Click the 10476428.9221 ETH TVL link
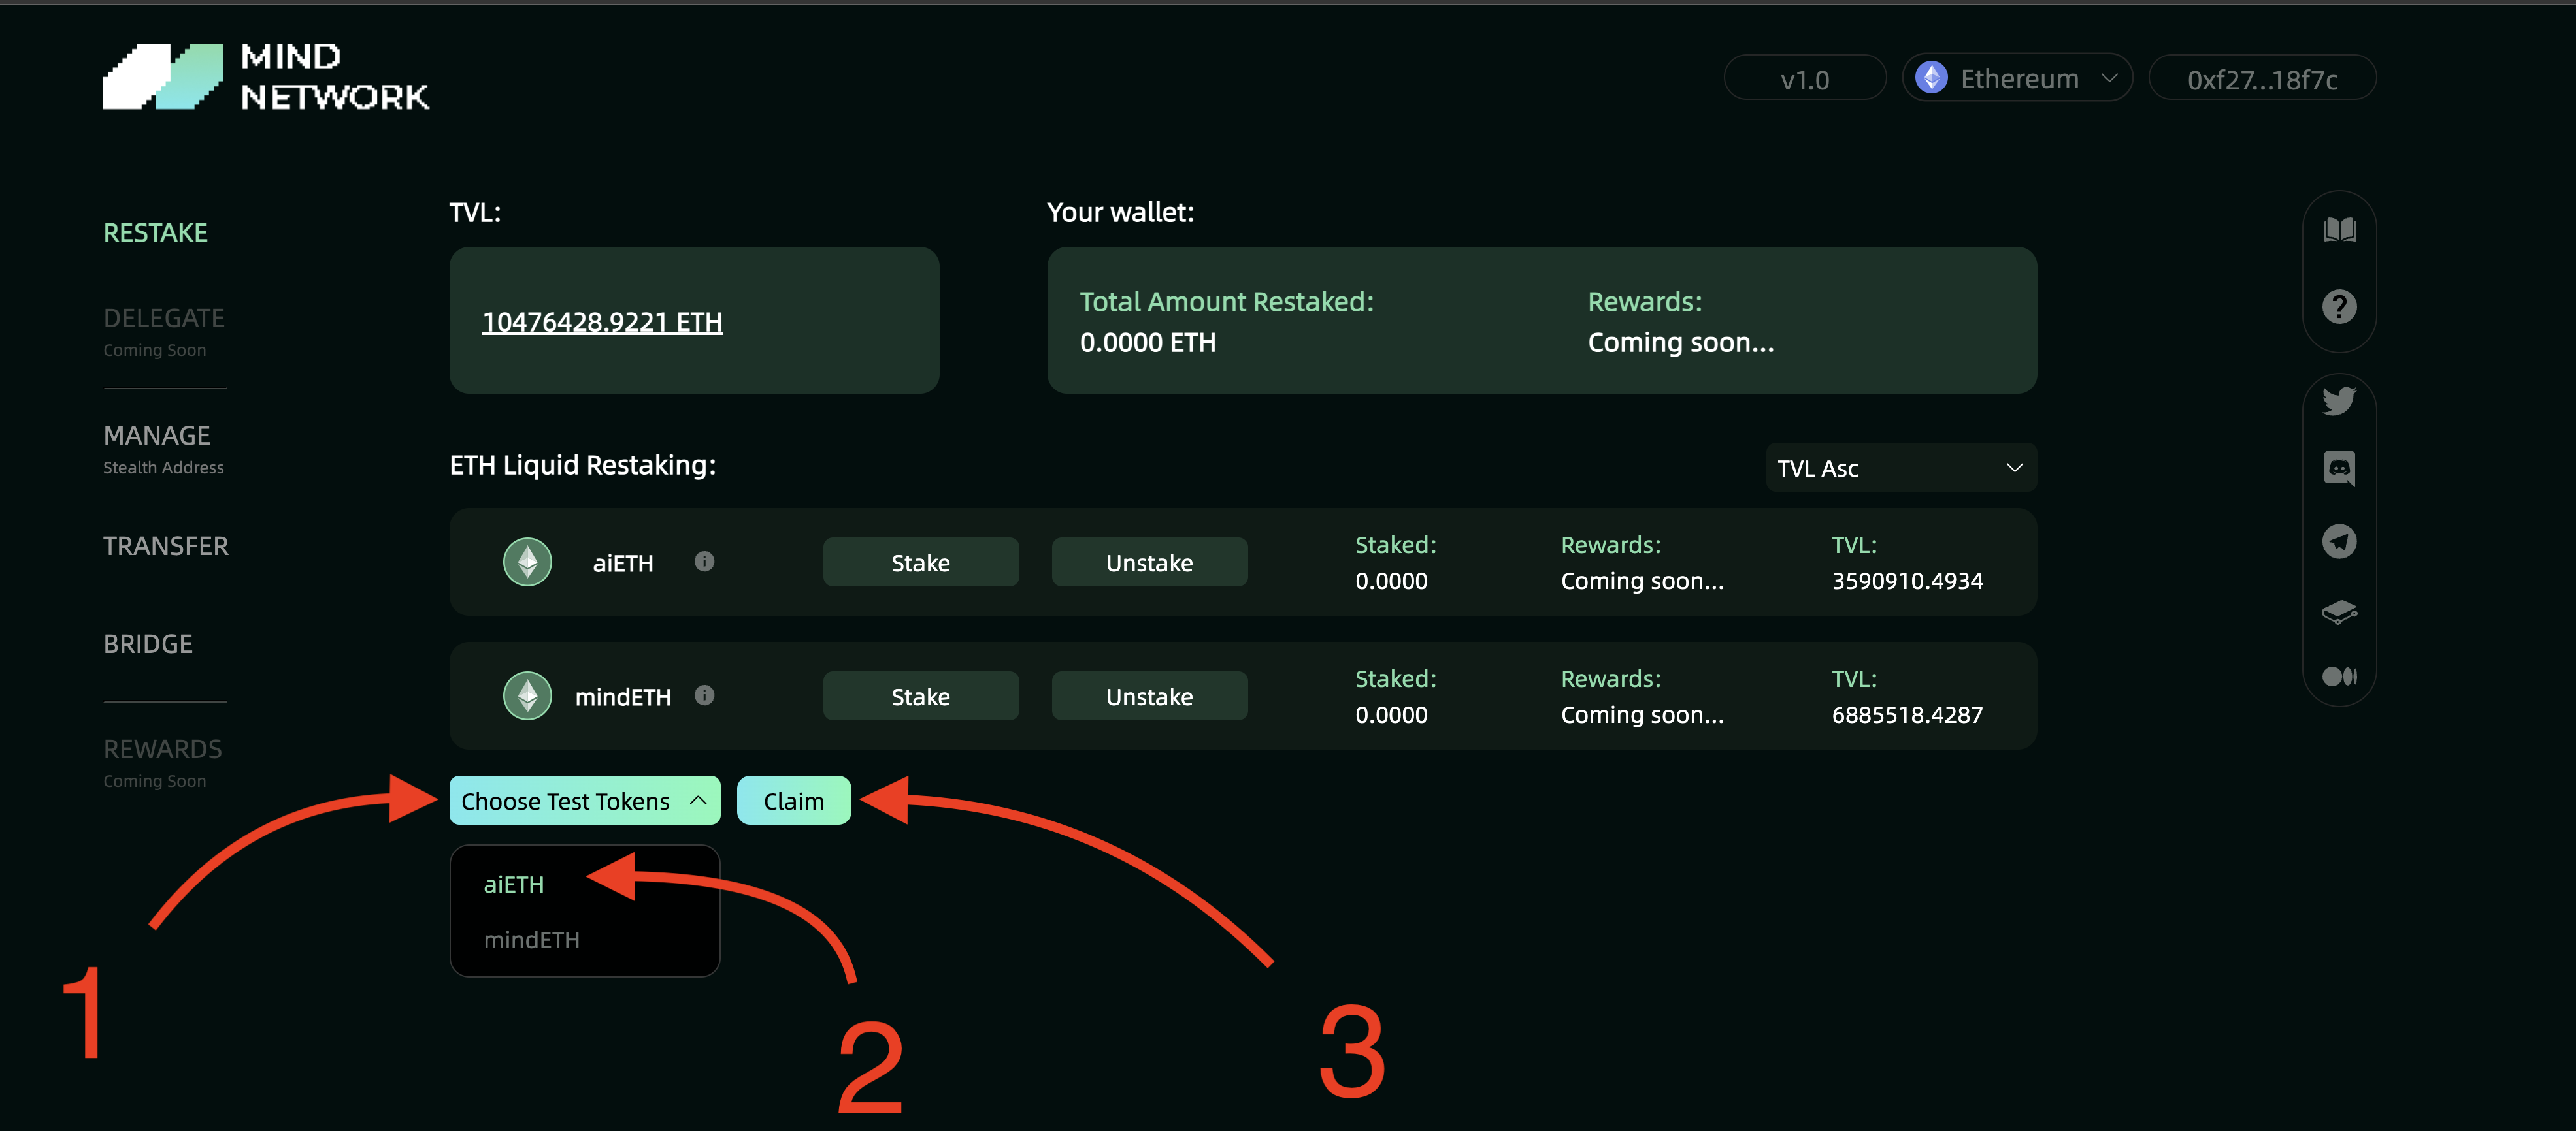The width and height of the screenshot is (2576, 1131). 602,322
